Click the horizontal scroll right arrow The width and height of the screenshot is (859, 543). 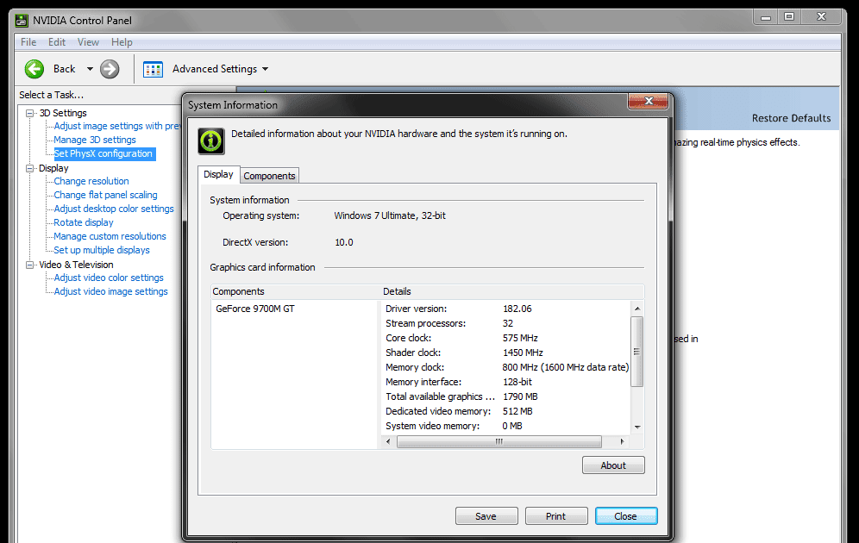tap(622, 441)
